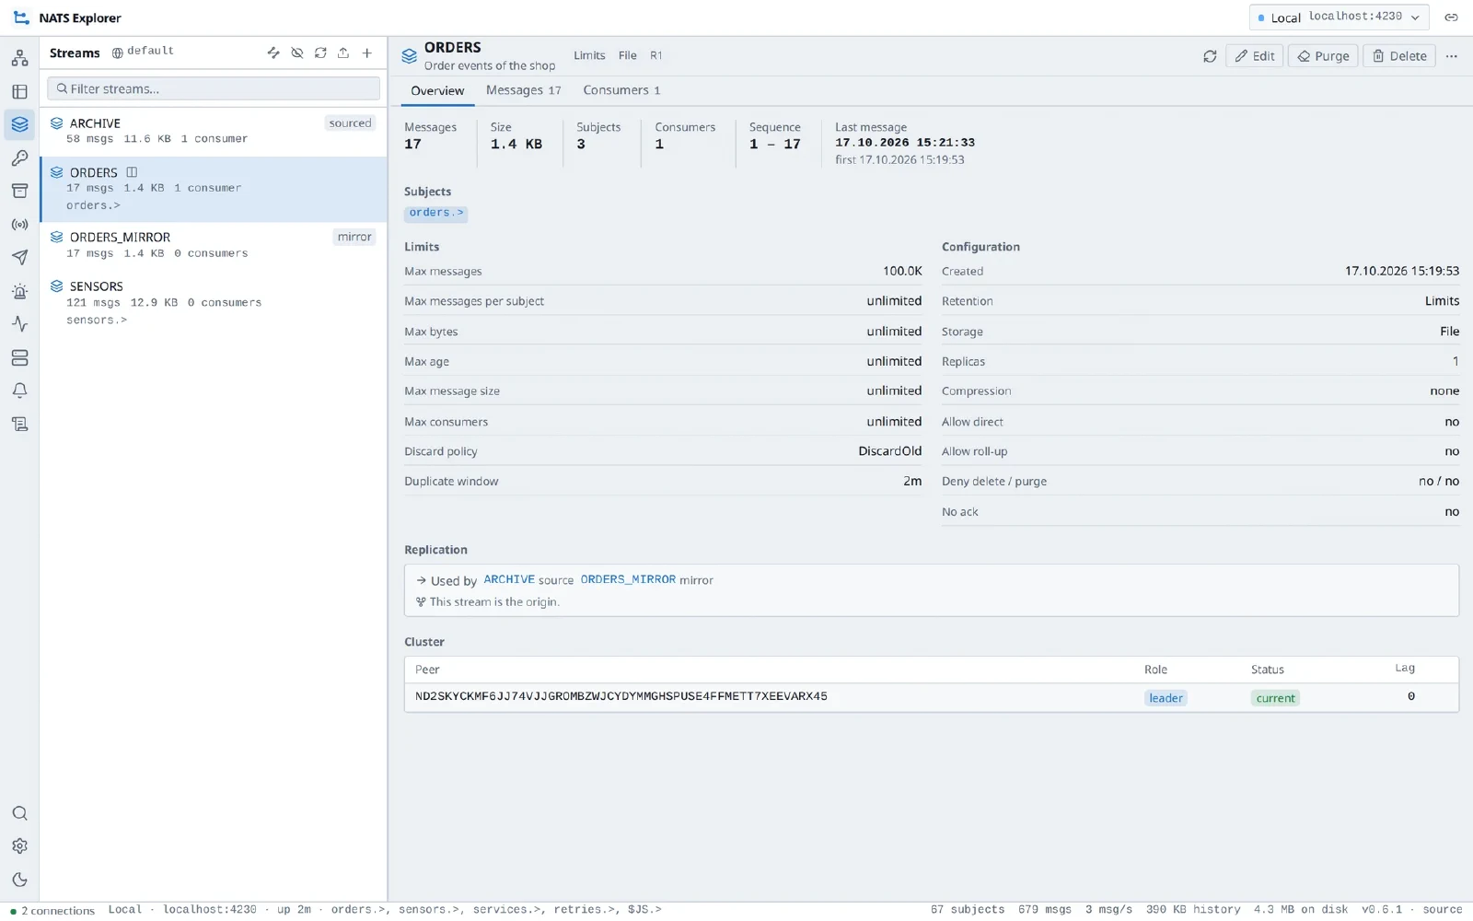Click the 2 connections status bar entry
1473x921 pixels.
(52, 911)
